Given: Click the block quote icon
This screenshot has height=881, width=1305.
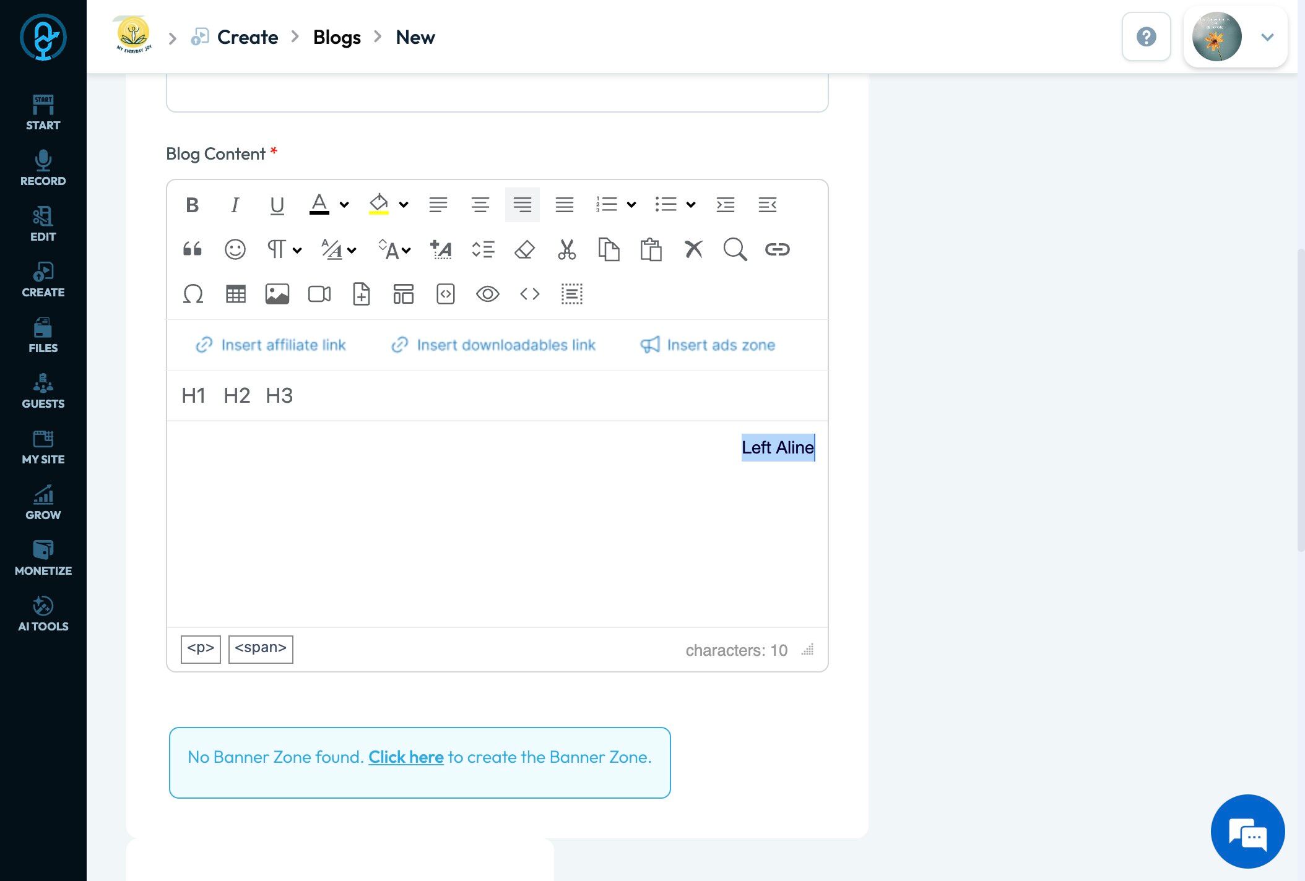Looking at the screenshot, I should [193, 249].
